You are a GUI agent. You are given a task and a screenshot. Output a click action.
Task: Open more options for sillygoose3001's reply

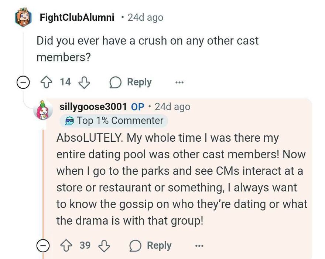coord(199,245)
